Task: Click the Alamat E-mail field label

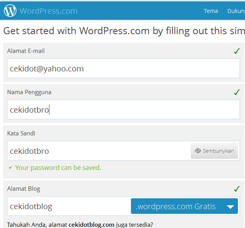Action: (x=26, y=51)
